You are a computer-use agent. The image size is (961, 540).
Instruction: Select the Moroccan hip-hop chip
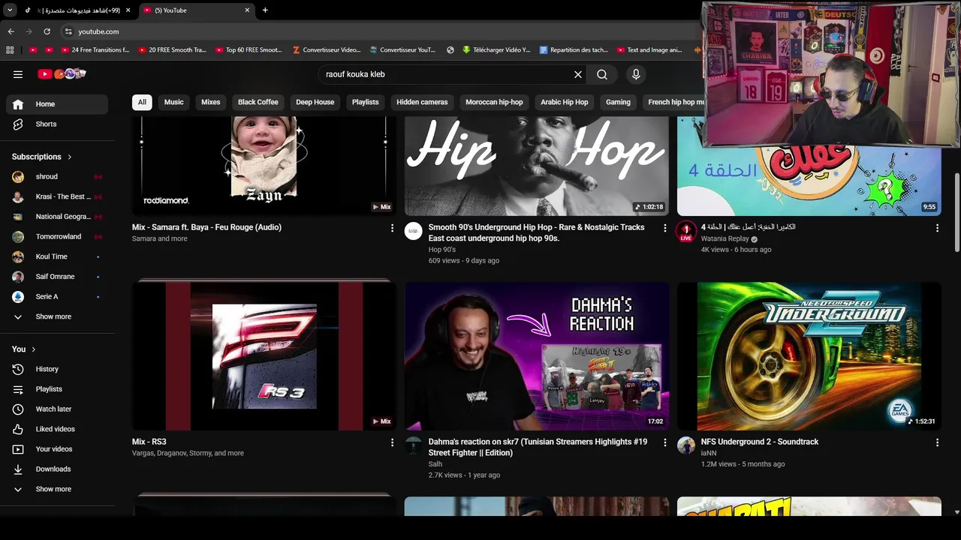(x=494, y=102)
